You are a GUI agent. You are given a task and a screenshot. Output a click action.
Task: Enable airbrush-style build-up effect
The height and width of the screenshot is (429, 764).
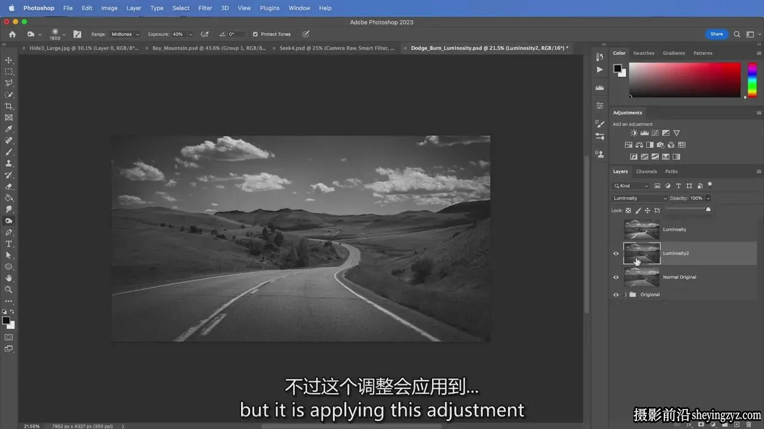tap(205, 34)
